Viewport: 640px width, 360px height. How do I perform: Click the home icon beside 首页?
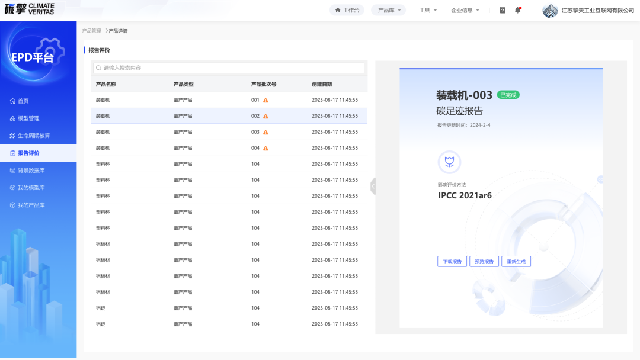(x=12, y=101)
